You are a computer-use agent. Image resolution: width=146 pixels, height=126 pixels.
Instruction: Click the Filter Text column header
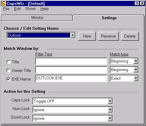[x=44, y=54]
